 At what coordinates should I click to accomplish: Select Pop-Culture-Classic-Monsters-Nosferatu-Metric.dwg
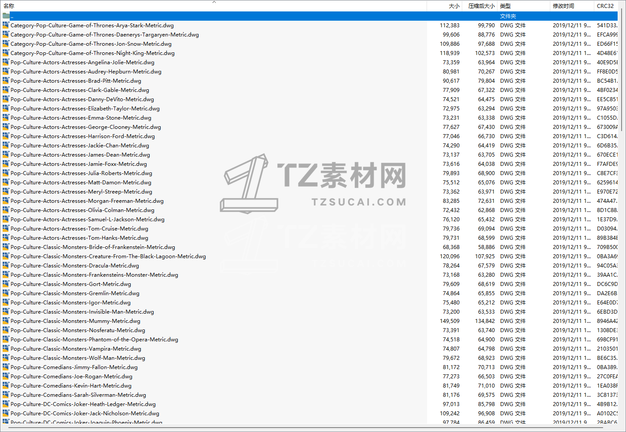pos(78,330)
